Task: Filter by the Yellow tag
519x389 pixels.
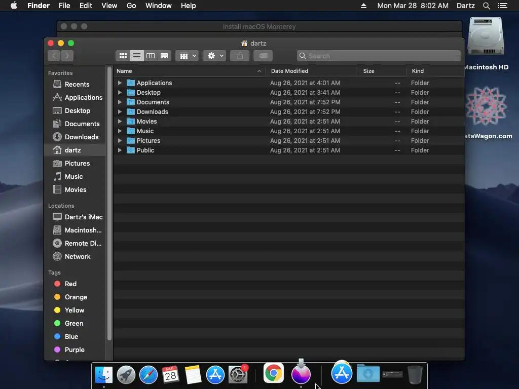Action: [x=76, y=310]
